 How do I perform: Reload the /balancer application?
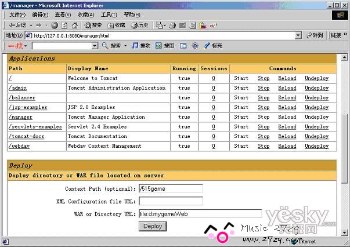(x=287, y=97)
